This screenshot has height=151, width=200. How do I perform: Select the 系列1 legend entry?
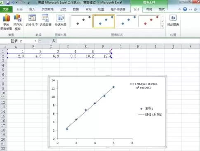(x=146, y=109)
